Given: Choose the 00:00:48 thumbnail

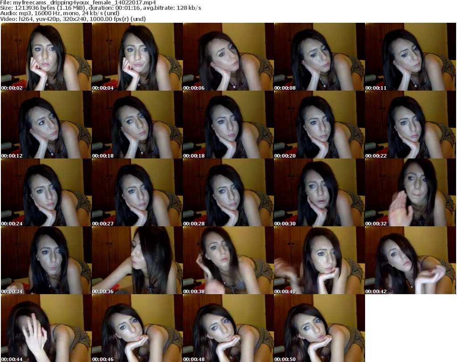Looking at the screenshot, I should 228,328.
